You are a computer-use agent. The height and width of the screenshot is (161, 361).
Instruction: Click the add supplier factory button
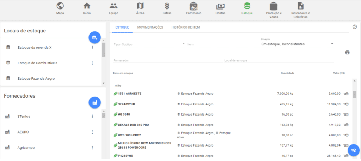coord(94,103)
